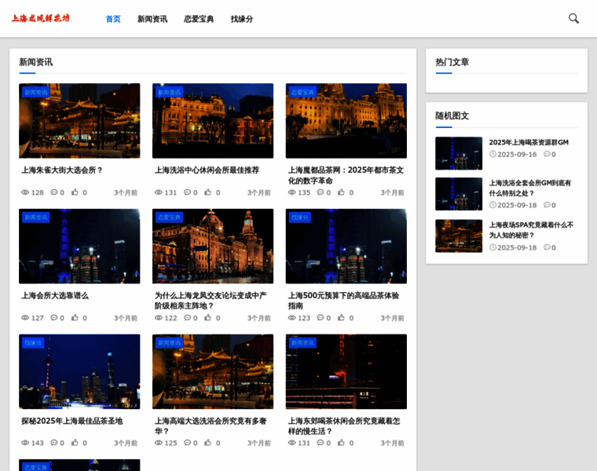Screen dimensions: 597x471
Task: Click views eye icon under 上海朱雀大街大选会所
Action: tap(25, 192)
